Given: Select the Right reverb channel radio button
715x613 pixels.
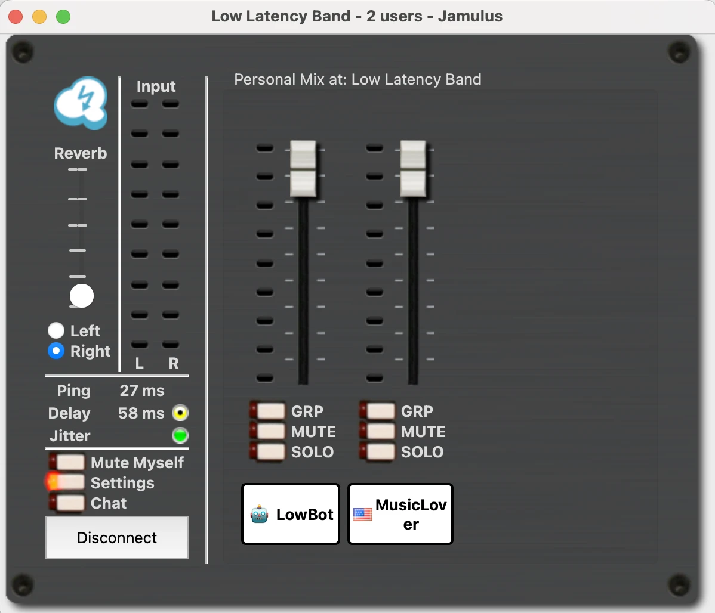Looking at the screenshot, I should click(x=56, y=351).
